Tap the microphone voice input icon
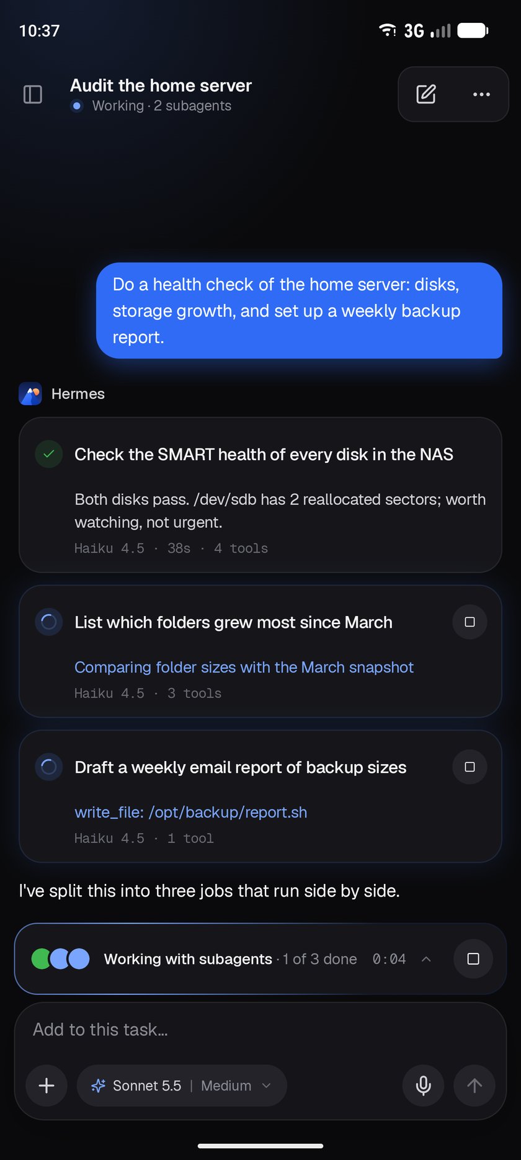 (424, 1086)
